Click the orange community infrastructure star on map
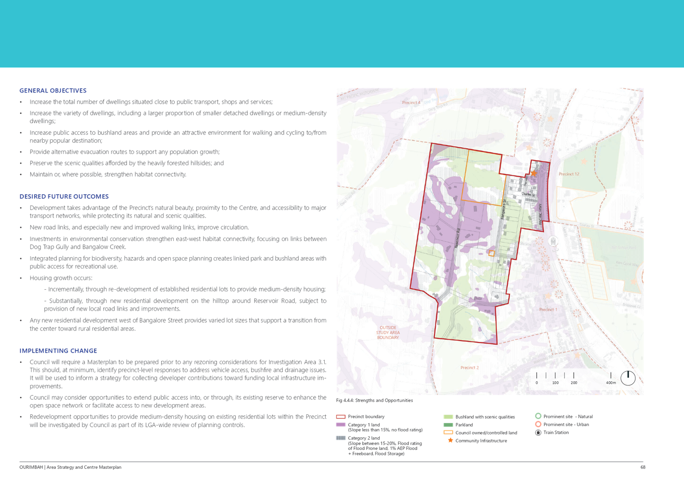The height and width of the screenshot is (484, 684). click(x=534, y=173)
